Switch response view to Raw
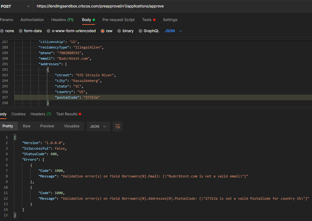312x221 pixels. click(27, 126)
